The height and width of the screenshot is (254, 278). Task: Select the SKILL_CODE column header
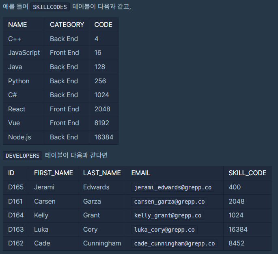pyautogui.click(x=248, y=173)
